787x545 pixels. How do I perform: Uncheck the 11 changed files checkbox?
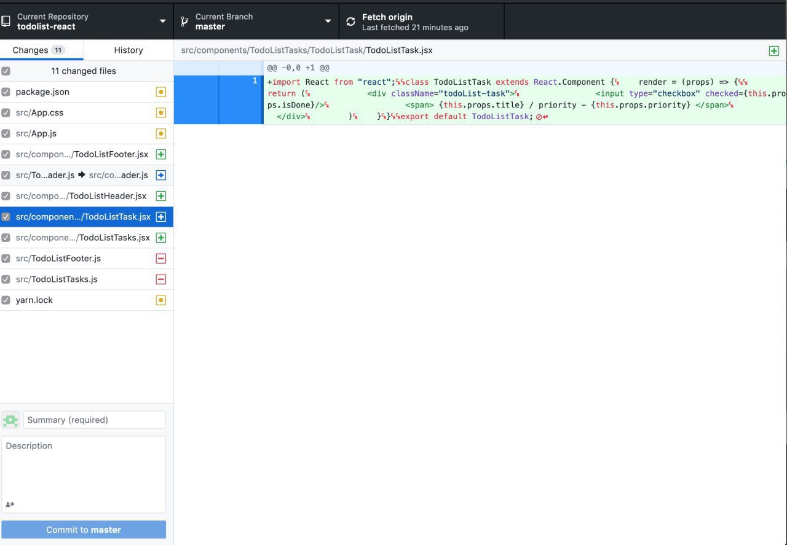point(6,71)
